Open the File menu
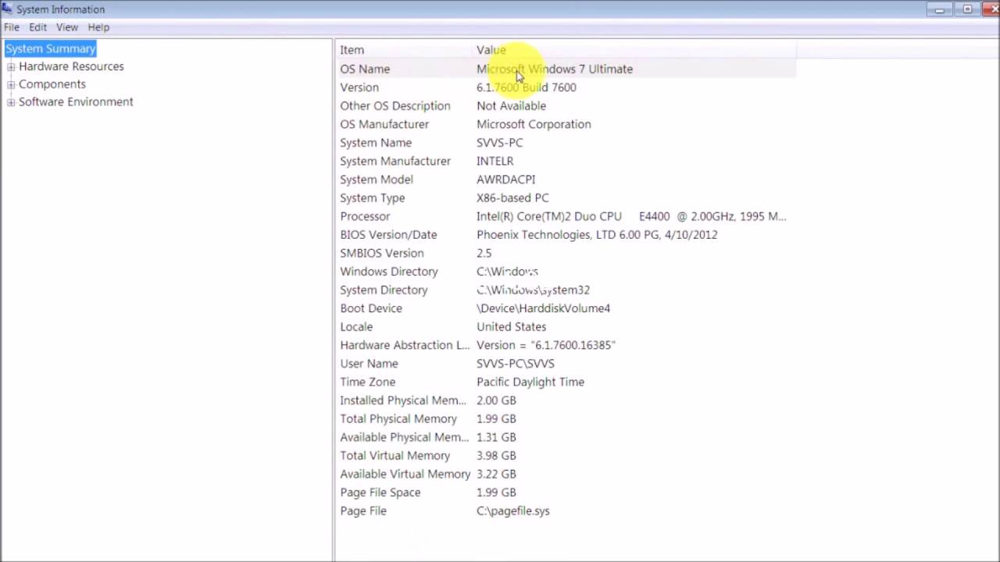 (12, 27)
